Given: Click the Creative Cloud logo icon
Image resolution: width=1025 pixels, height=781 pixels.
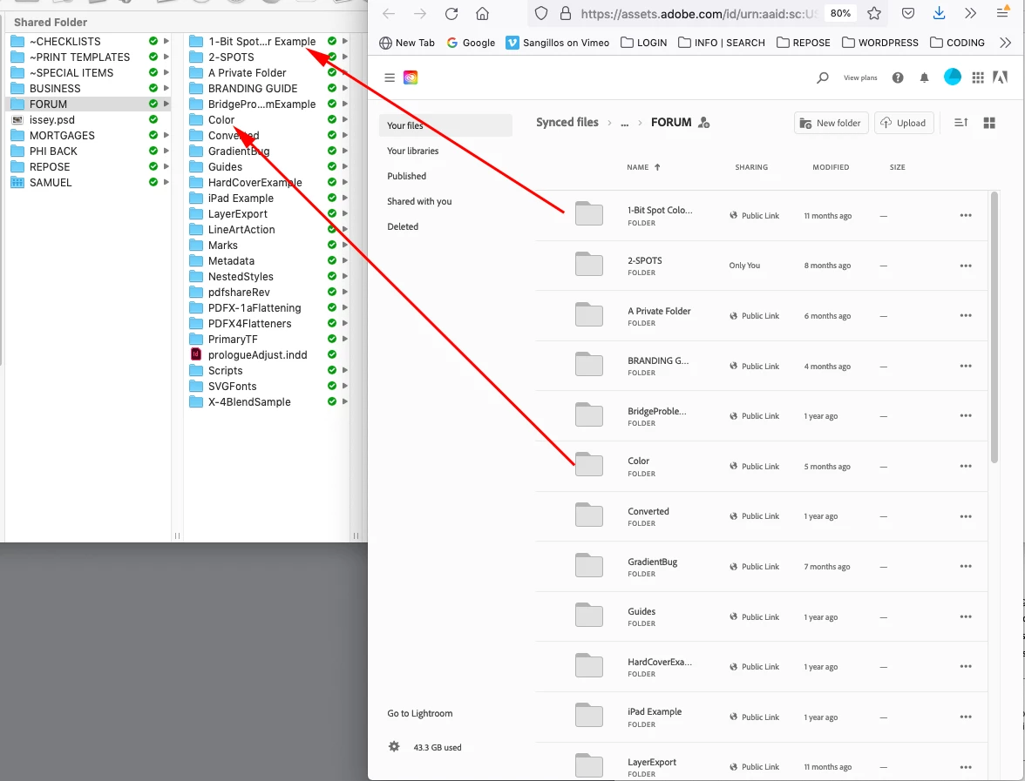Looking at the screenshot, I should click(411, 77).
